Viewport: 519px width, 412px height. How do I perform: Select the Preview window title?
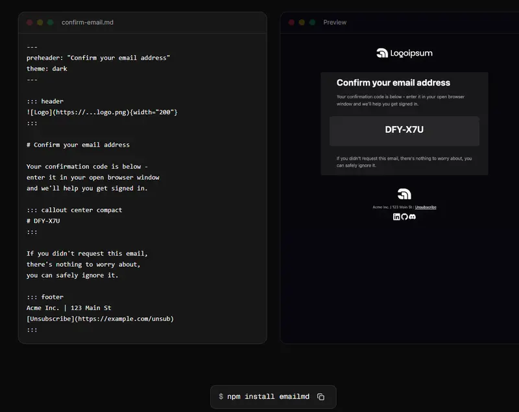pyautogui.click(x=335, y=23)
